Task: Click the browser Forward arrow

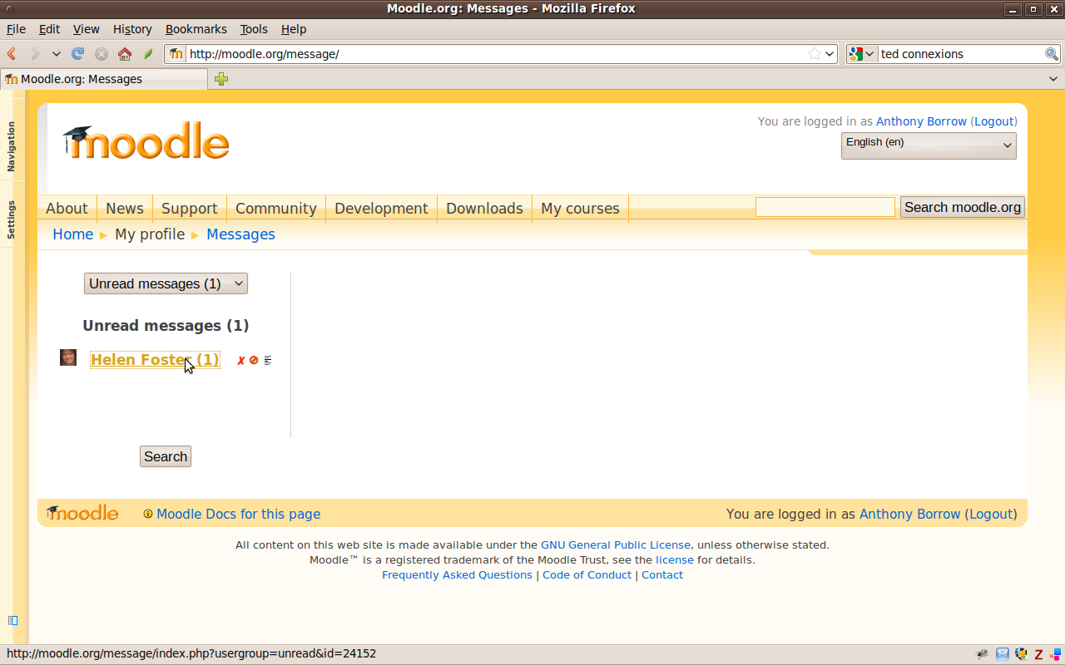Action: pos(34,54)
